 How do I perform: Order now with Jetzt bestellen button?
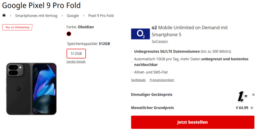[193, 122]
